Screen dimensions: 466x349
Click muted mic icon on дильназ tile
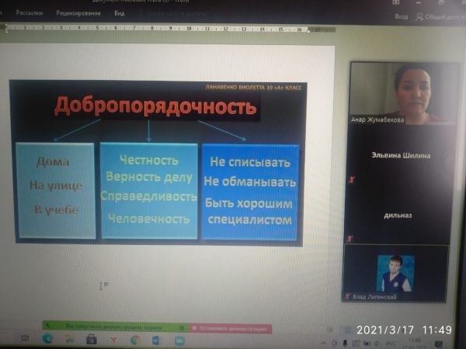(x=351, y=239)
